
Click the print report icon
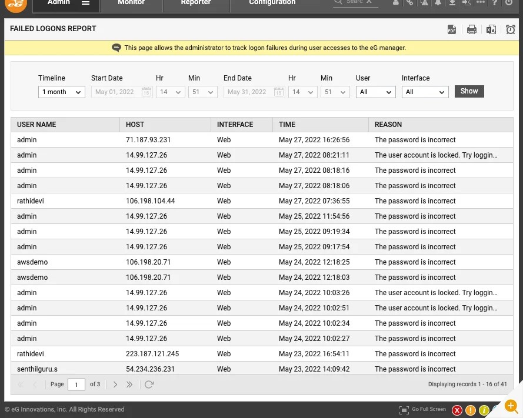click(471, 30)
